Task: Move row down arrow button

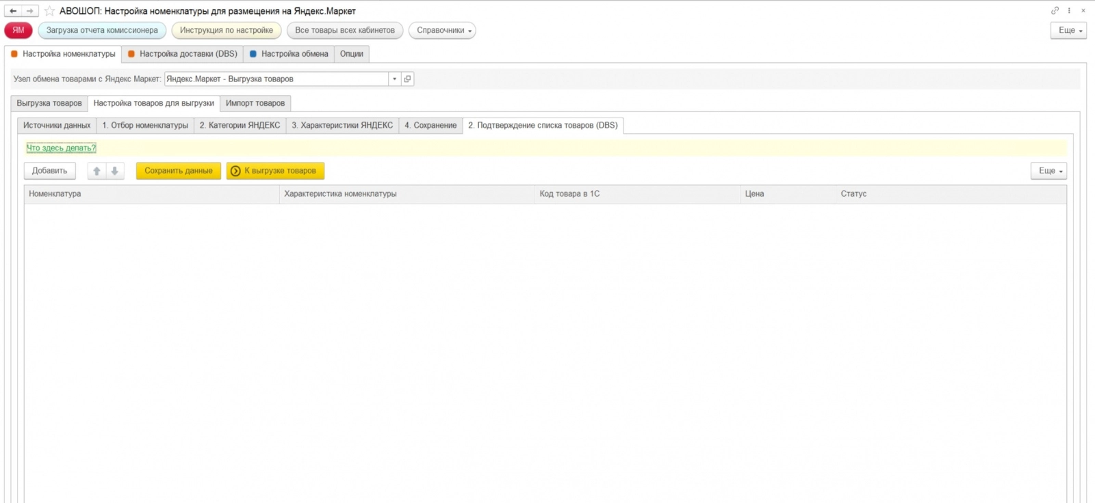Action: [115, 171]
